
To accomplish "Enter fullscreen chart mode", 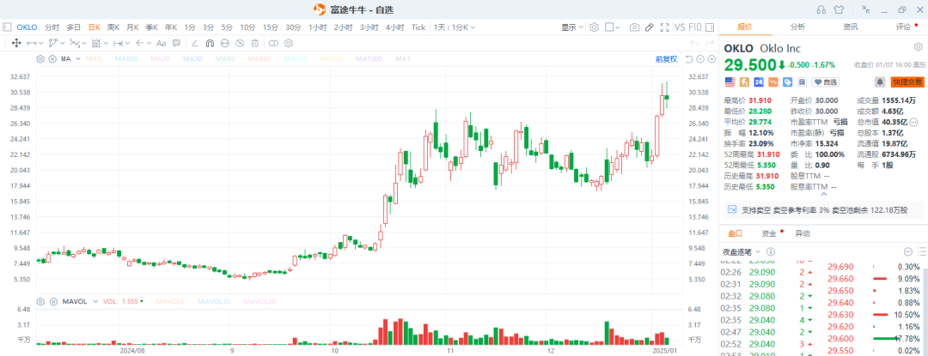I will 664,27.
